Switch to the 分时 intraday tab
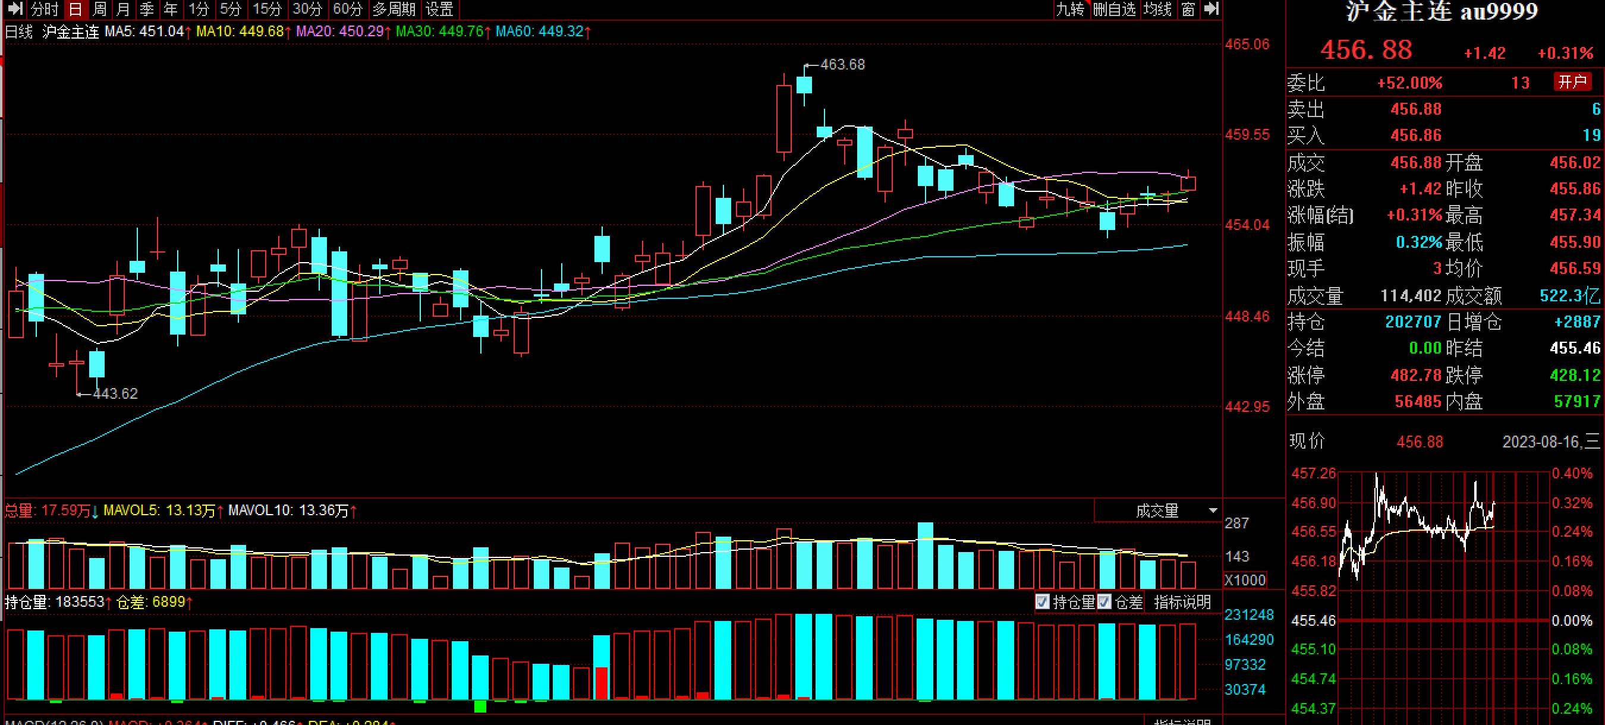Viewport: 1605px width, 725px height. (44, 10)
